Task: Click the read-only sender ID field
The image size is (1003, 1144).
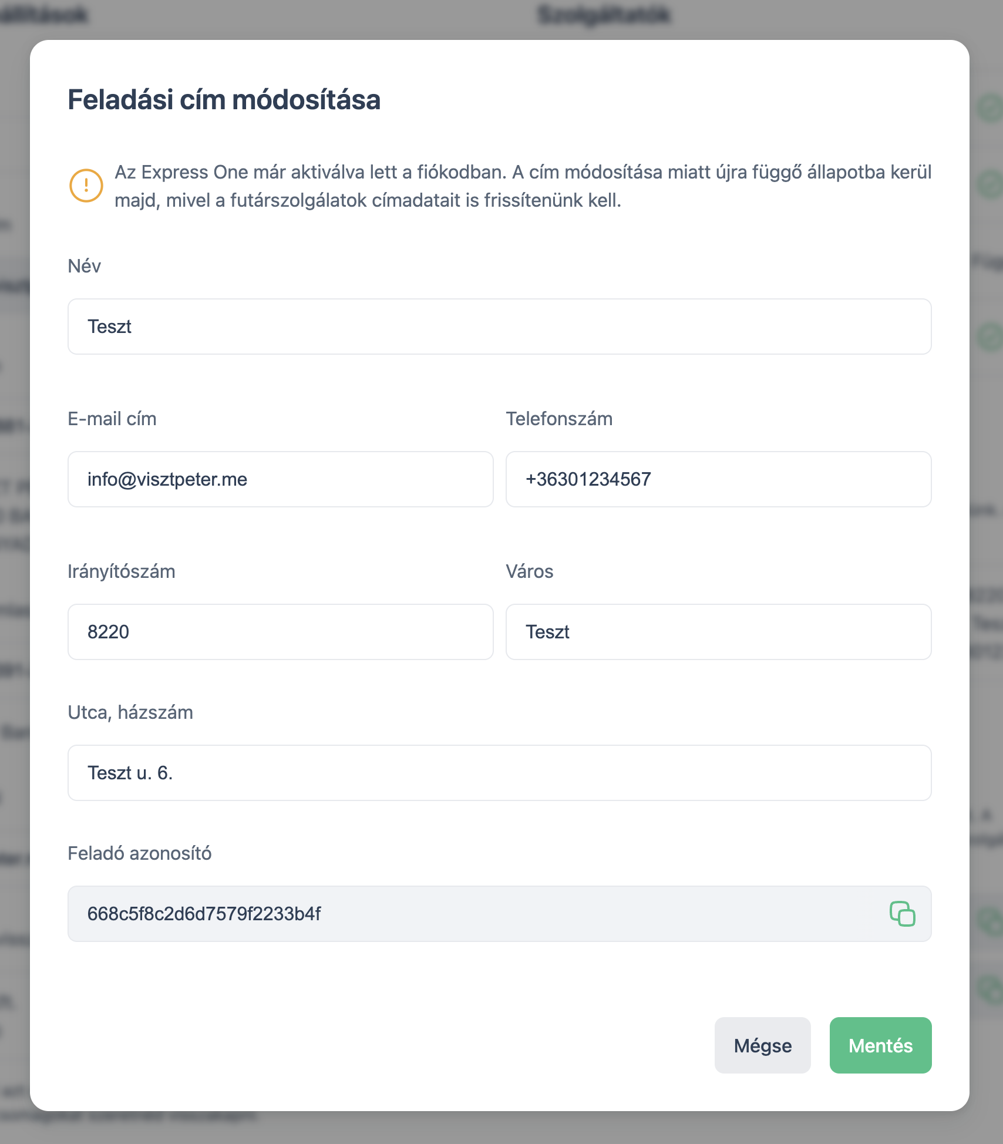Action: [470, 914]
